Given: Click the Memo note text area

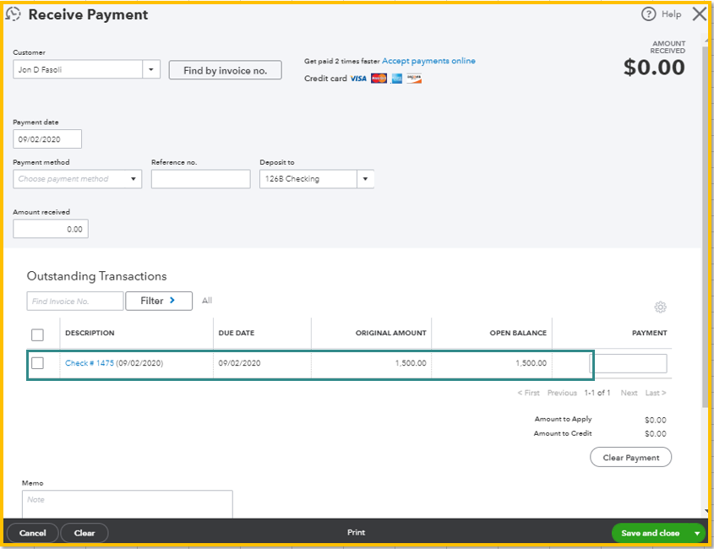Looking at the screenshot, I should click(x=128, y=504).
